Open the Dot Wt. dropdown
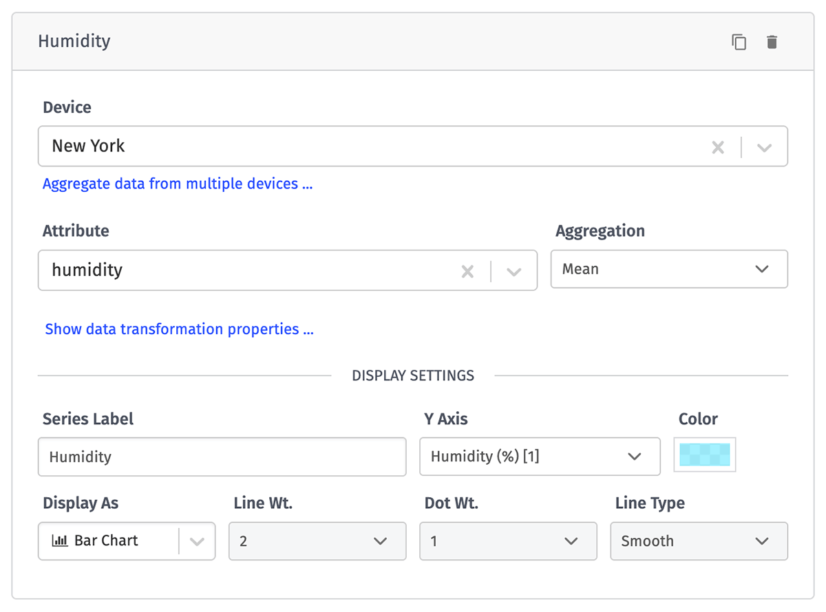Viewport: 826px width, 612px height. [507, 541]
